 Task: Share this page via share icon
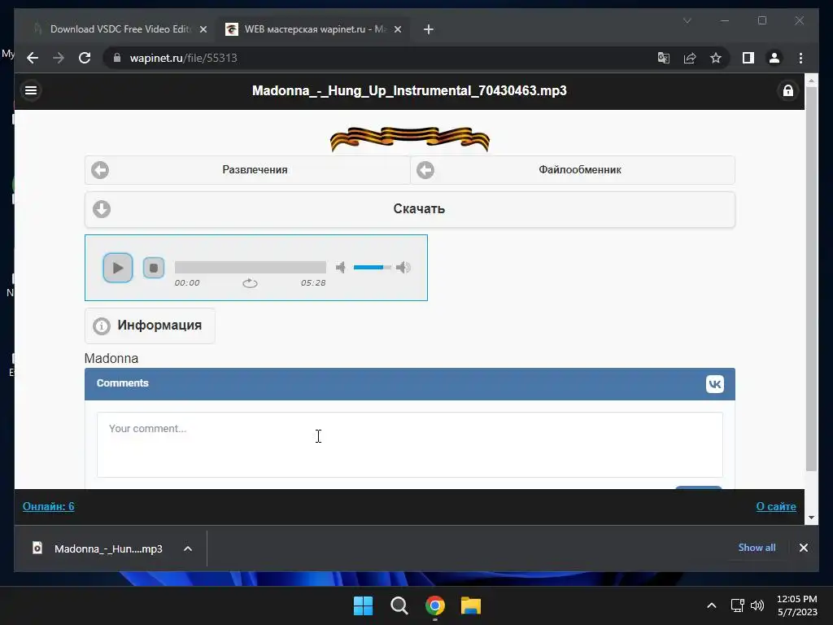(x=690, y=58)
